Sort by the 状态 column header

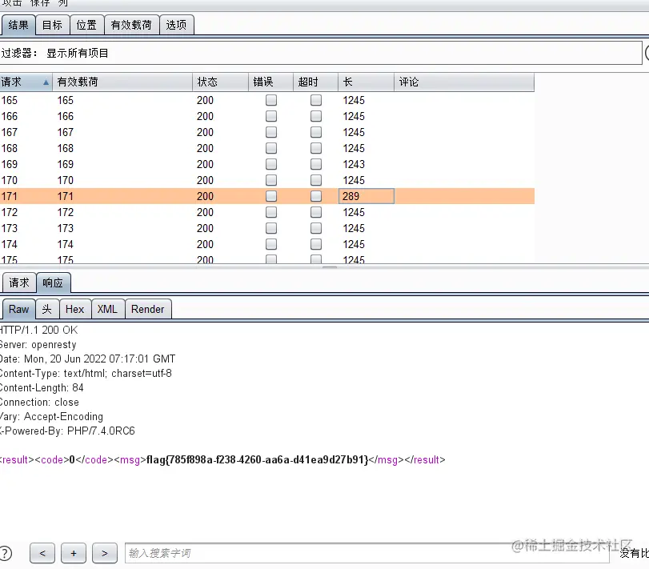click(x=221, y=82)
